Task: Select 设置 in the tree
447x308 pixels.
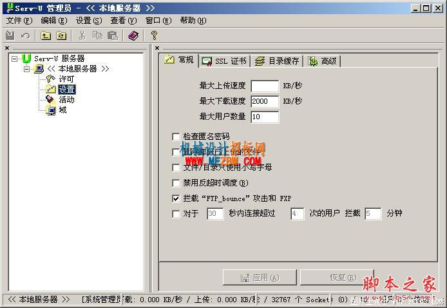Action: (x=67, y=90)
